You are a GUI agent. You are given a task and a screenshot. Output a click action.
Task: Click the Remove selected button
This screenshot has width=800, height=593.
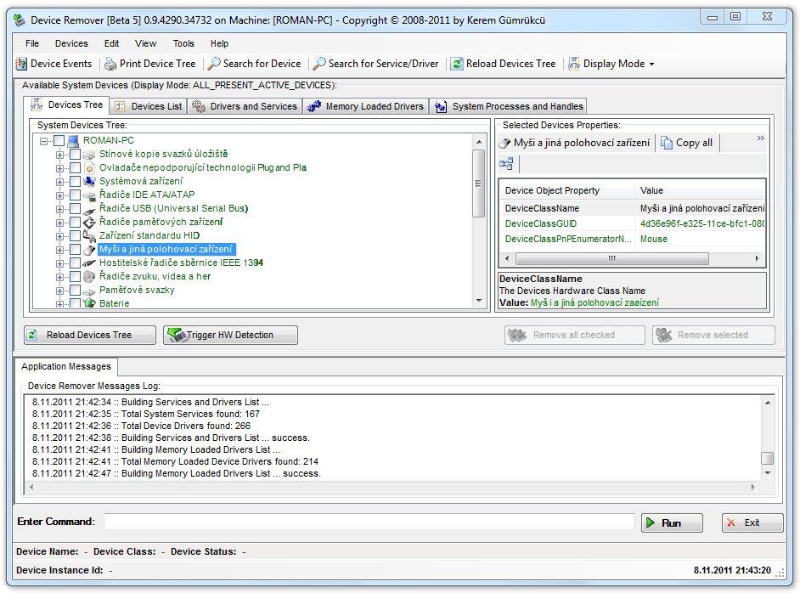click(x=713, y=336)
